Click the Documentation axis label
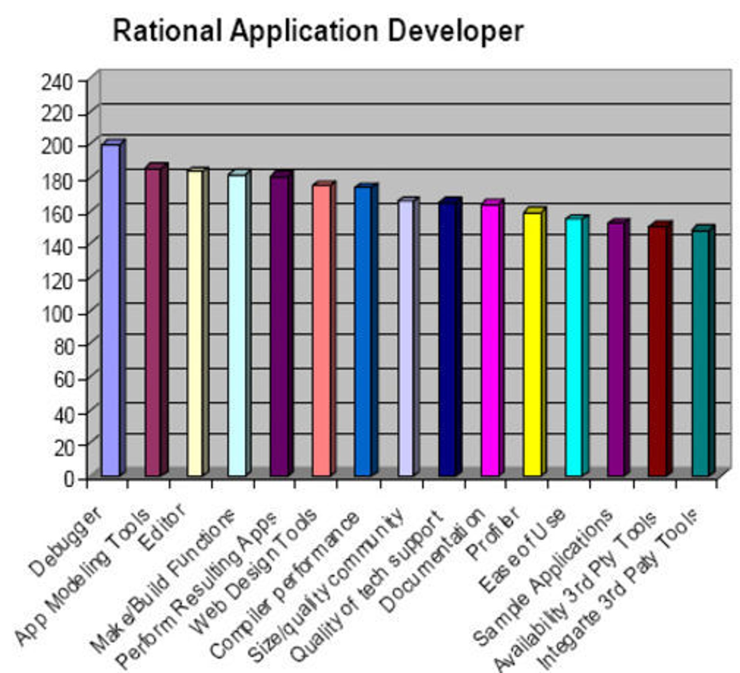740x673 pixels. 432,561
